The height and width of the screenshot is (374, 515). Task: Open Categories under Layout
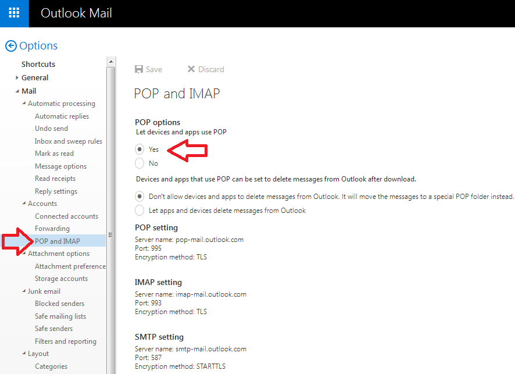(51, 366)
